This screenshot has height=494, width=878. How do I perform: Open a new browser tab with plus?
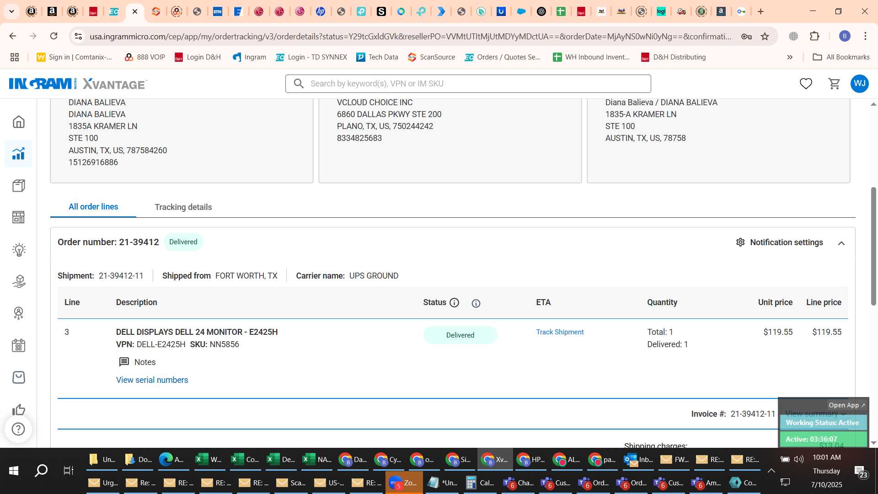pos(760,11)
